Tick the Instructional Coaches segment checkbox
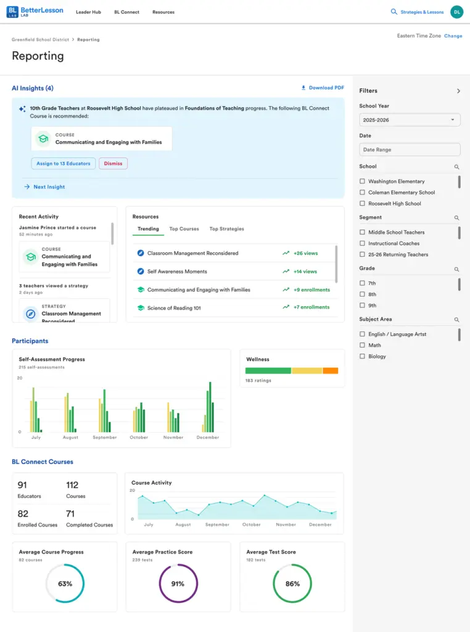Viewport: 470px width, 632px height. (x=362, y=243)
